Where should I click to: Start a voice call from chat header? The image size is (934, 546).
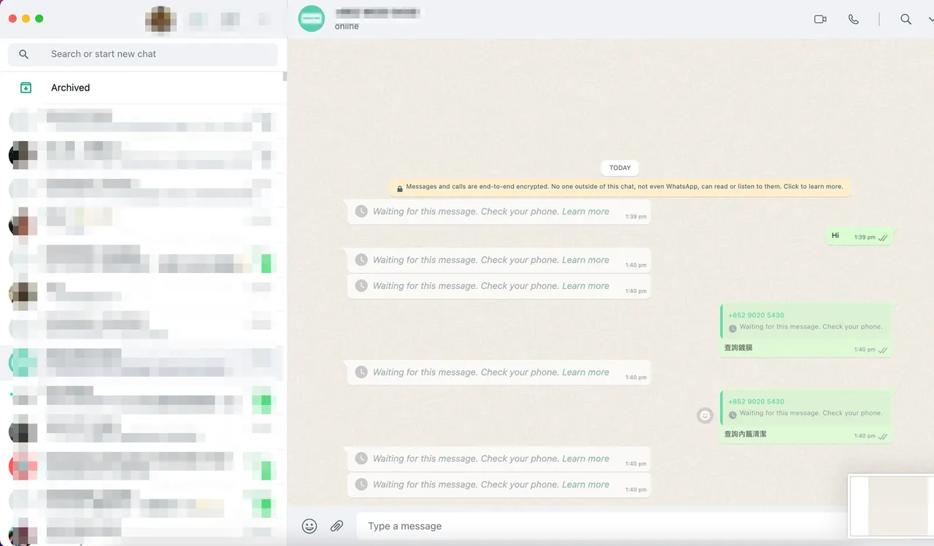(x=853, y=19)
